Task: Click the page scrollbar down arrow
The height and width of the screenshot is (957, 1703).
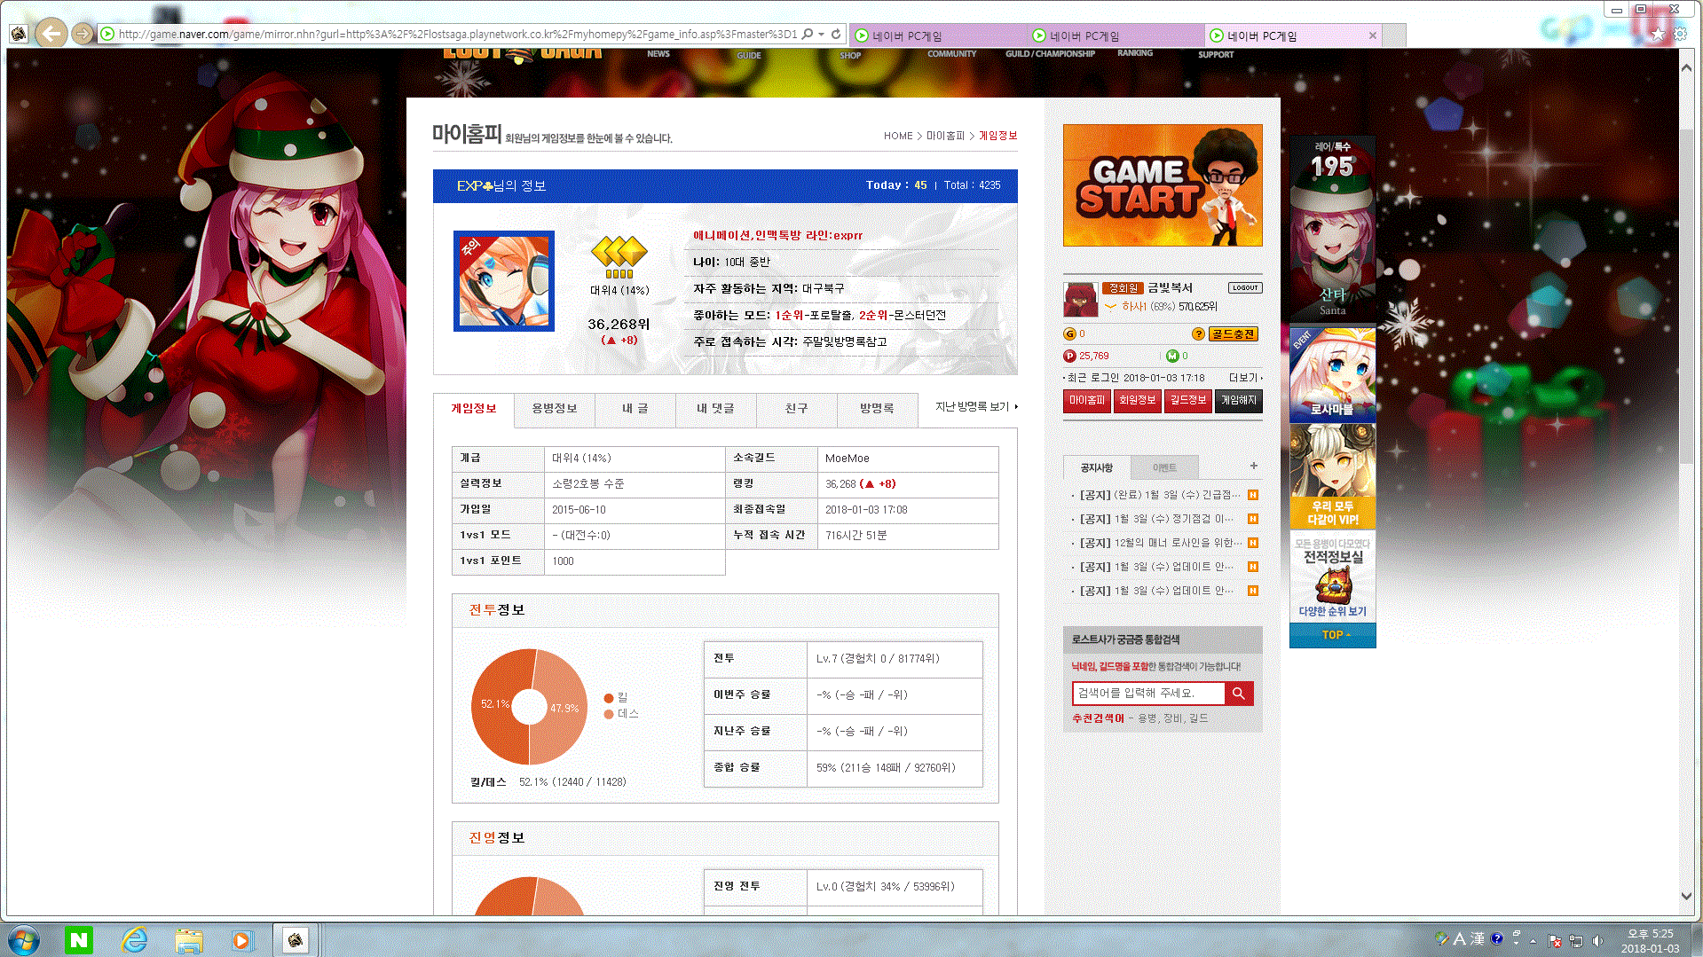Action: (1686, 896)
